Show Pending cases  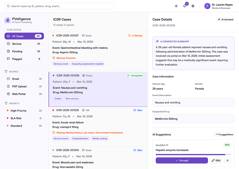tap(24, 51)
